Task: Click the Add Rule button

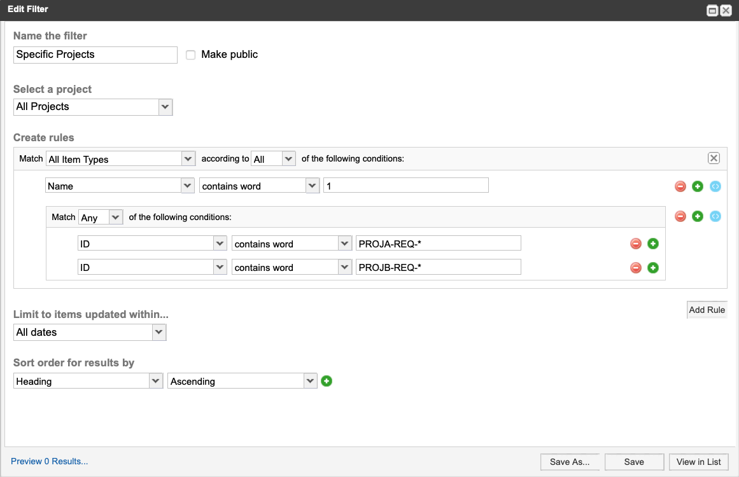Action: pos(707,310)
